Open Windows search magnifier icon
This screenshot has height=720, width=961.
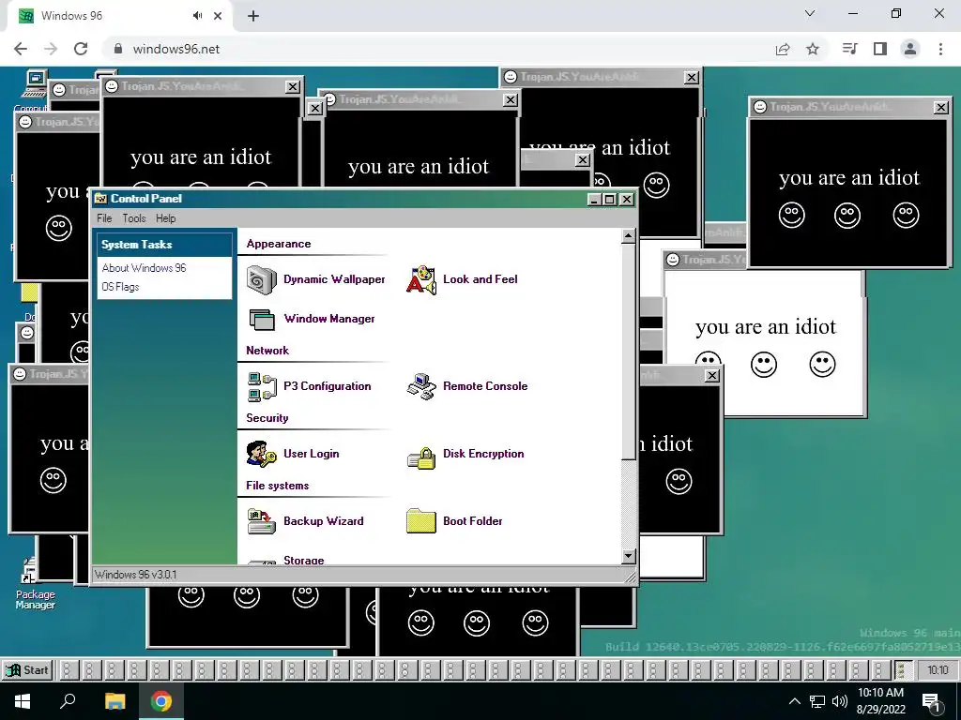click(x=68, y=700)
